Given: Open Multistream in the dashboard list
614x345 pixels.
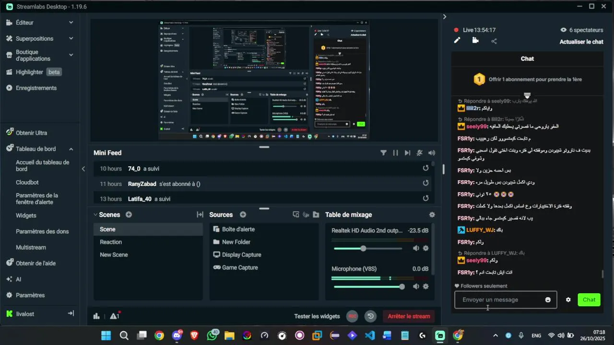Looking at the screenshot, I should pyautogui.click(x=31, y=248).
